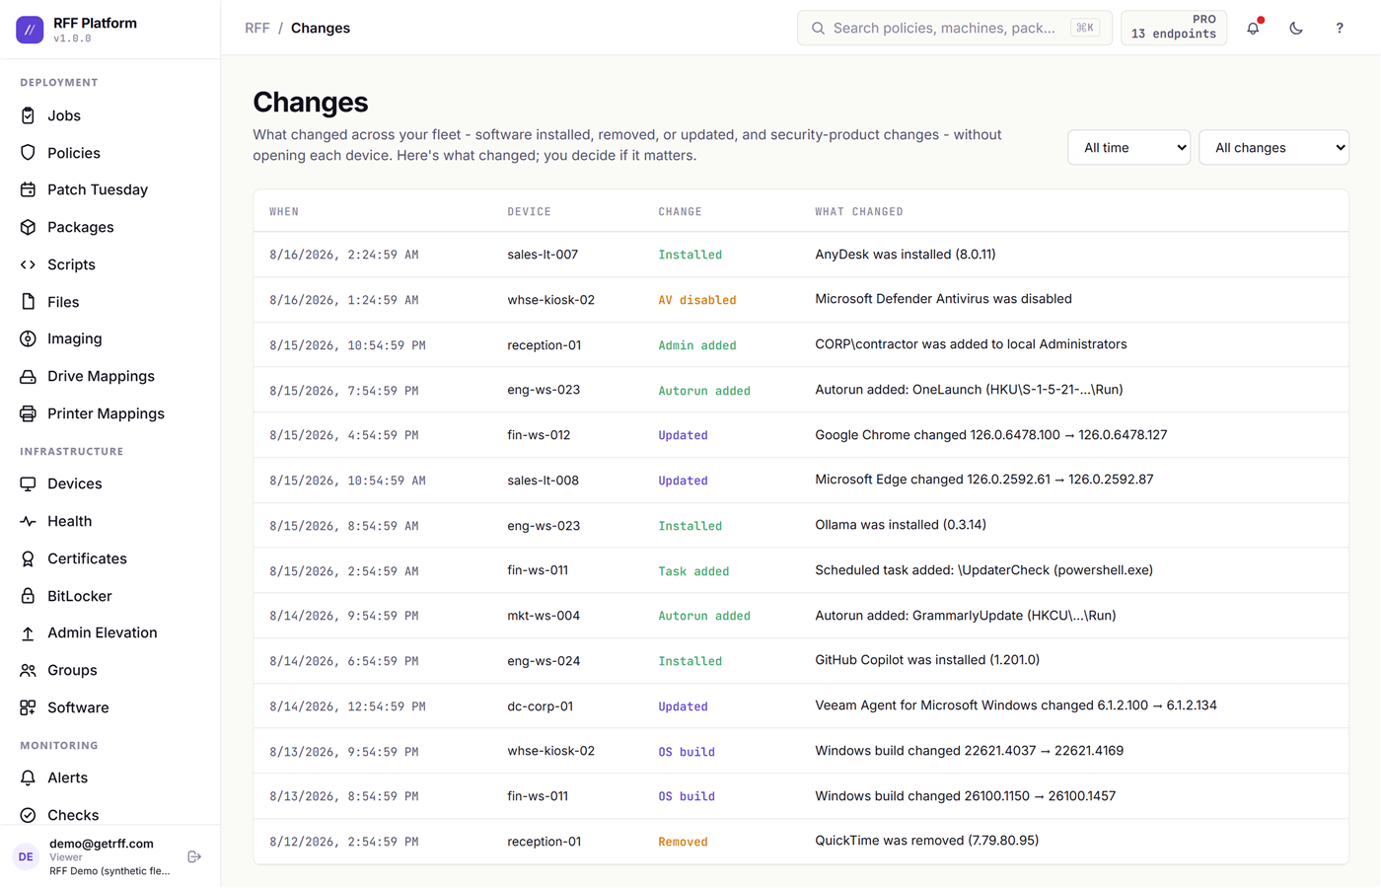The image size is (1381, 888).
Task: Click the Patch Tuesday calendar icon
Action: click(x=28, y=189)
